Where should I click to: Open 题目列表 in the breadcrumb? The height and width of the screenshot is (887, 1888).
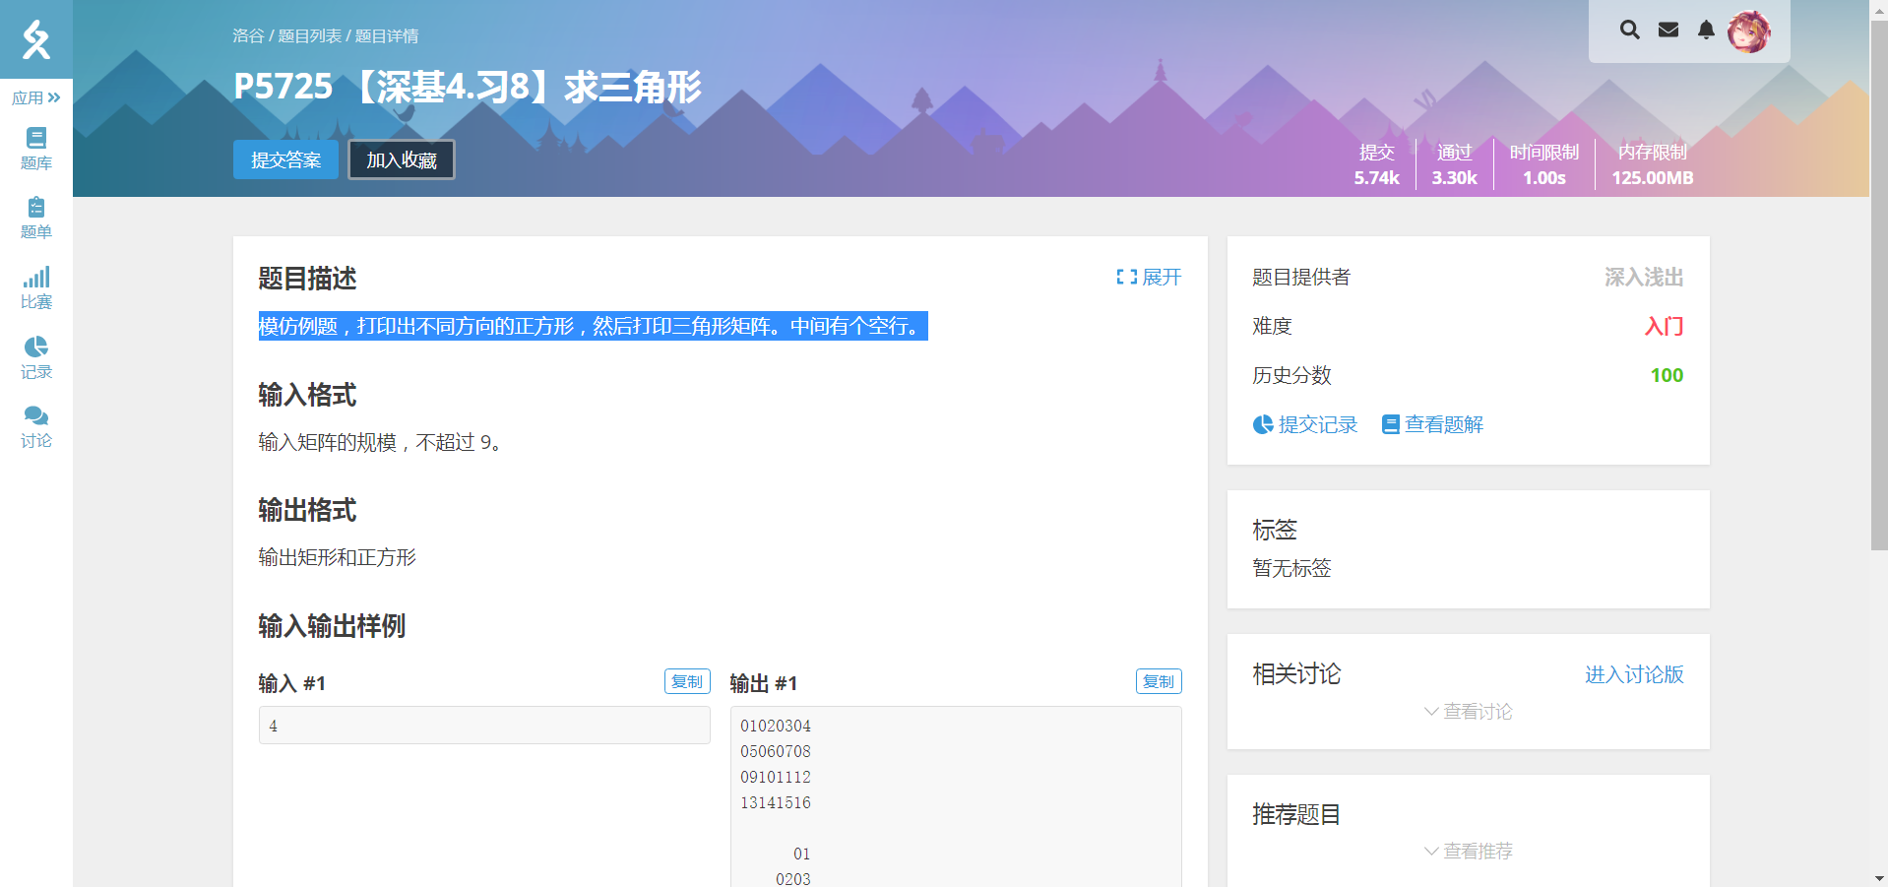(309, 36)
